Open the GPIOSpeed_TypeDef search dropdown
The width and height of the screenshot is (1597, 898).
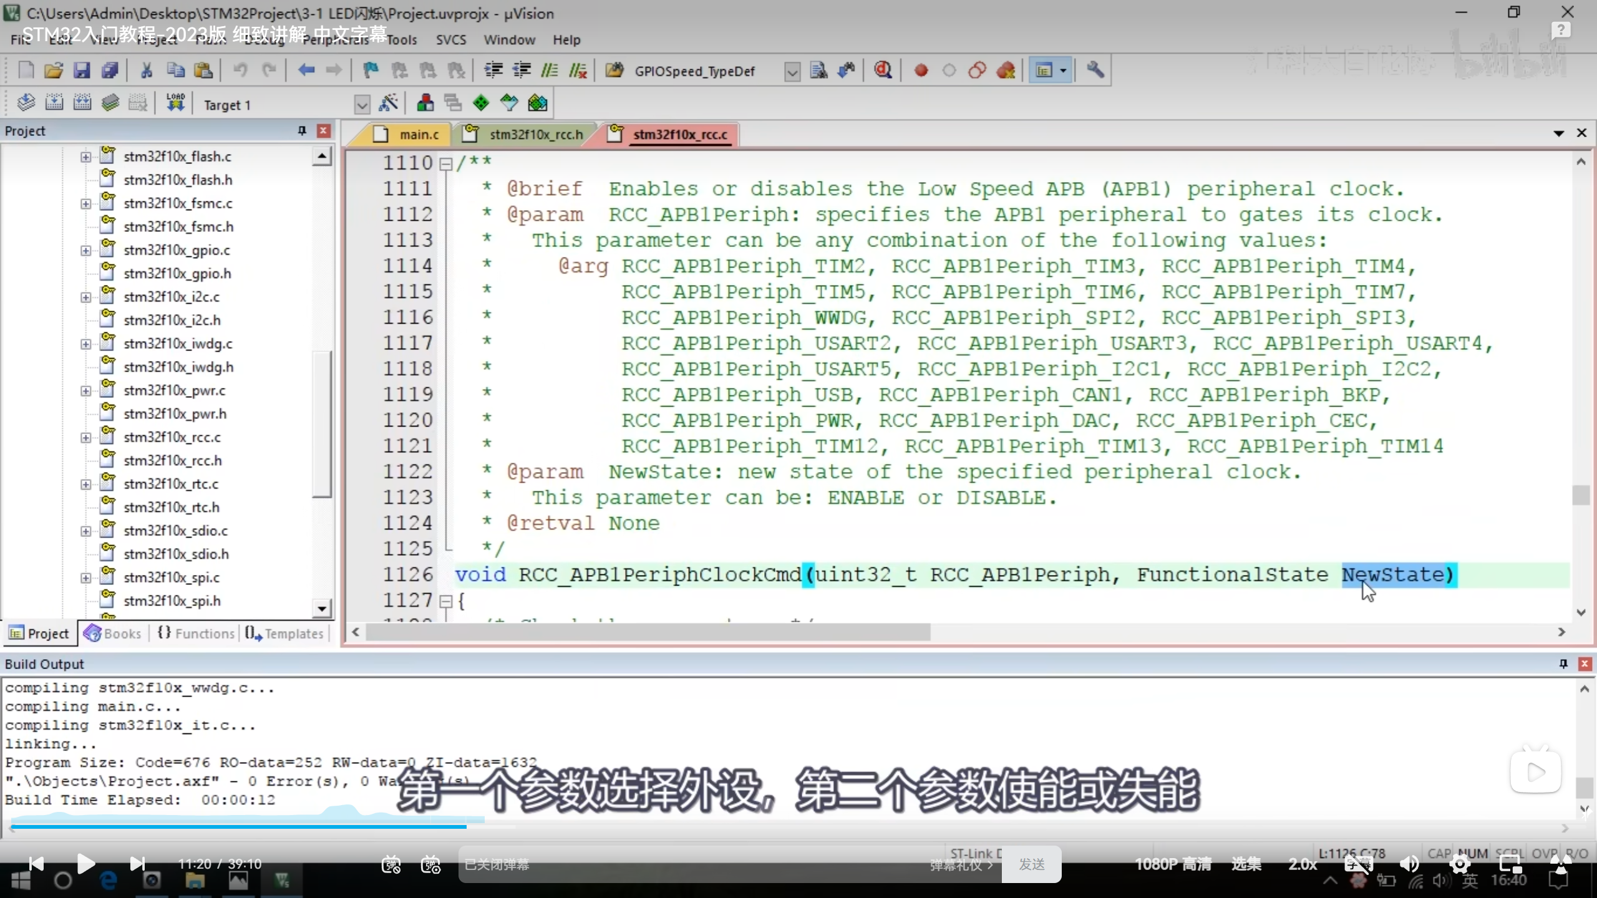[792, 72]
